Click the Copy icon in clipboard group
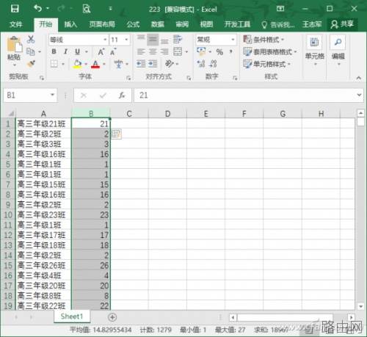This screenshot has height=337, width=367. [x=30, y=51]
